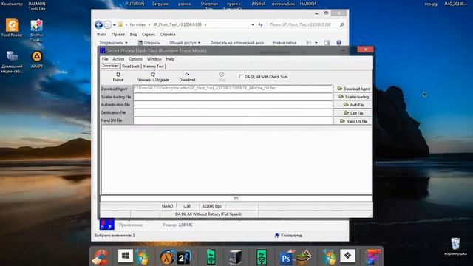Click the Certification File field
Image resolution: width=473 pixels, height=266 pixels.
click(233, 112)
